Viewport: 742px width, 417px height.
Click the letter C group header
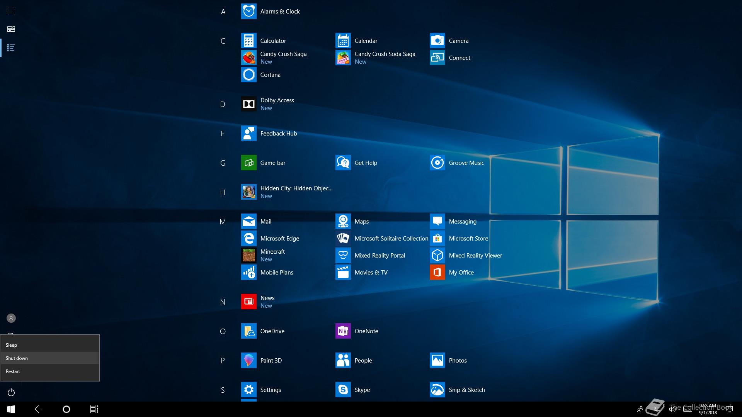pyautogui.click(x=223, y=41)
